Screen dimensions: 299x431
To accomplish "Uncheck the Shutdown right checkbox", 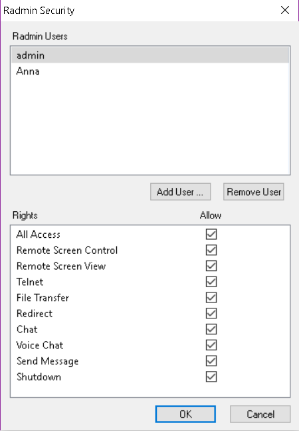I will (x=211, y=376).
